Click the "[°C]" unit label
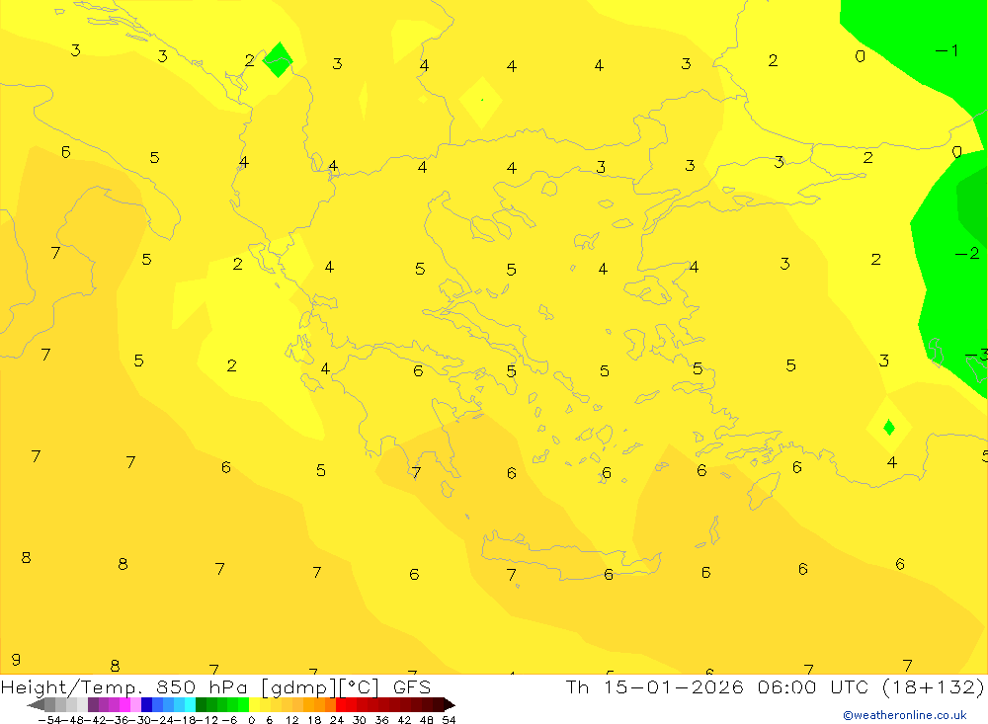 point(360,687)
